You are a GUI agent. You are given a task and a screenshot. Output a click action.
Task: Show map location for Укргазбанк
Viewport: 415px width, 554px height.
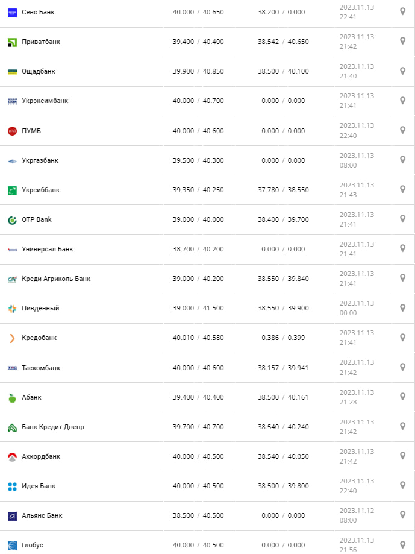pyautogui.click(x=403, y=160)
